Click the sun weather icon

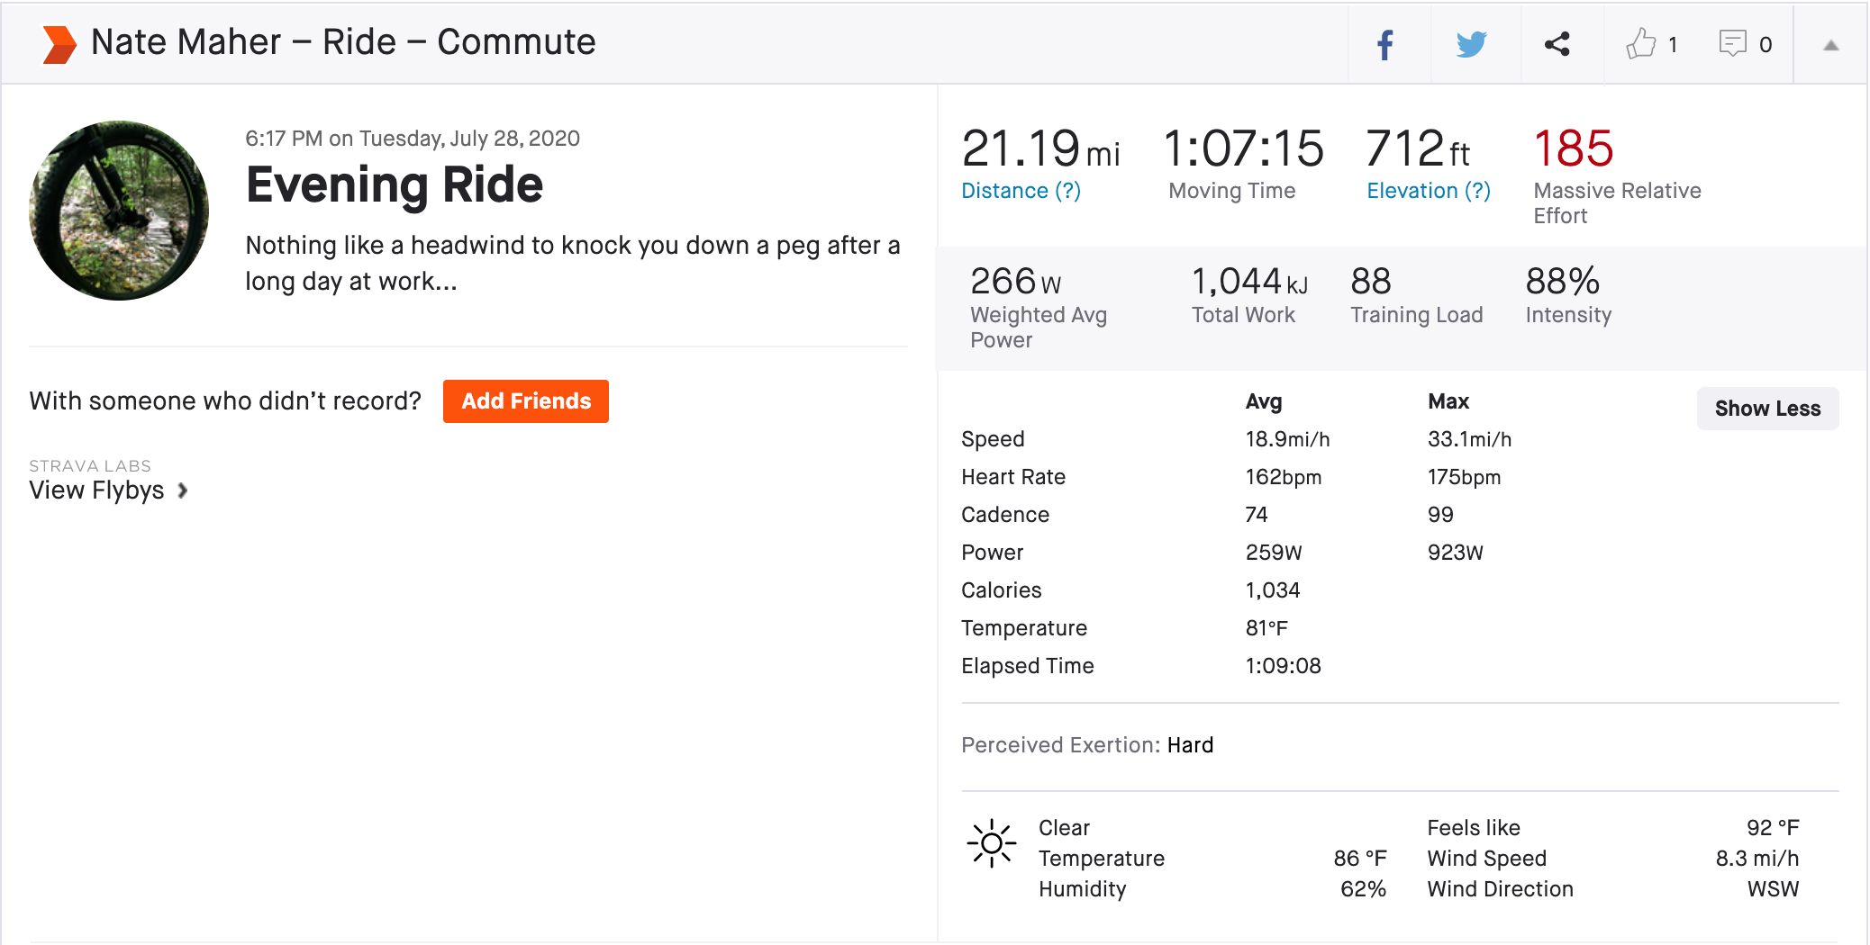[x=992, y=843]
